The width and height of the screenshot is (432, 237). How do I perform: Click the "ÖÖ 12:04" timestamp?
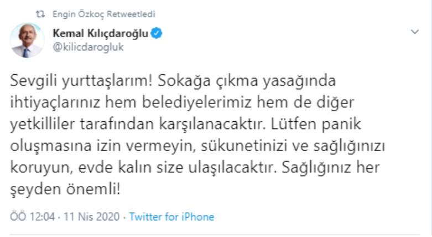click(x=33, y=217)
